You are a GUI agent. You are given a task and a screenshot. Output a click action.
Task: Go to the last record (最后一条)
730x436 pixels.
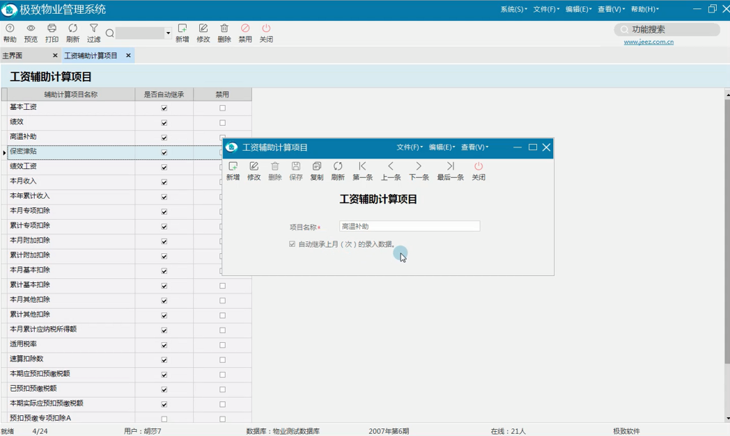[450, 171]
